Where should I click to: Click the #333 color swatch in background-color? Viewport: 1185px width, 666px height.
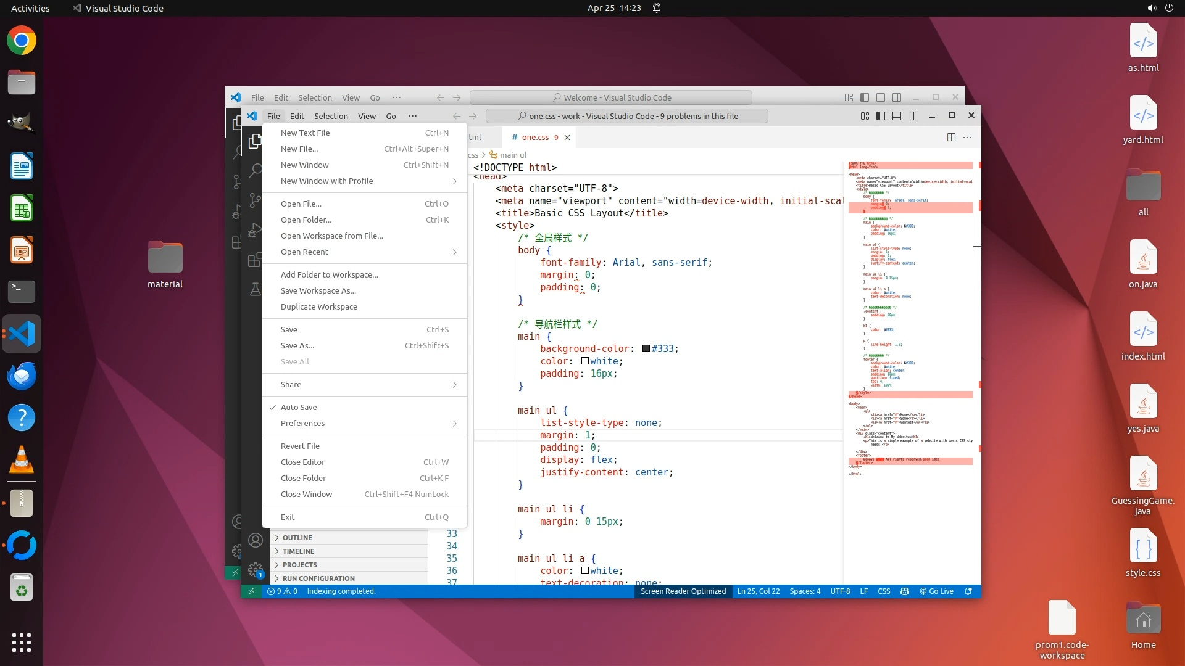pyautogui.click(x=646, y=349)
